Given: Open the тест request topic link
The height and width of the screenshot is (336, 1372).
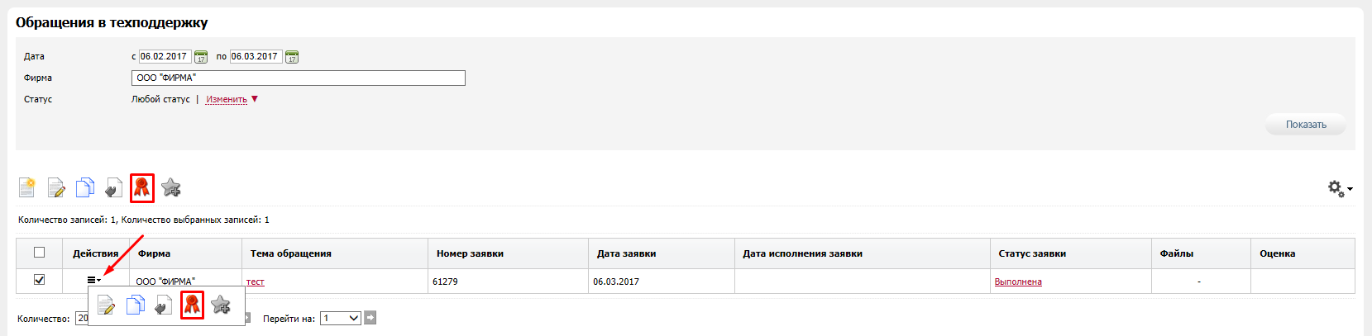Looking at the screenshot, I should point(256,282).
